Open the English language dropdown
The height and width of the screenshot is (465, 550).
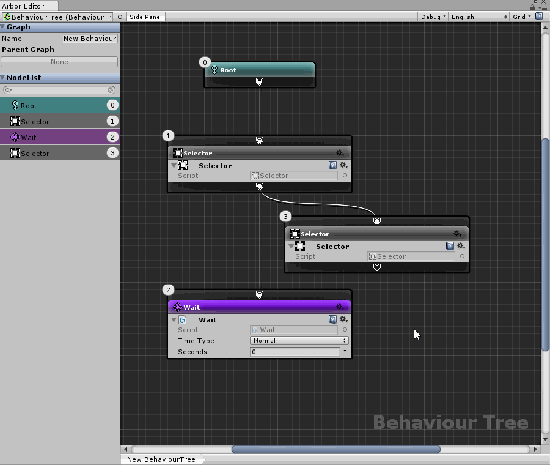click(479, 17)
